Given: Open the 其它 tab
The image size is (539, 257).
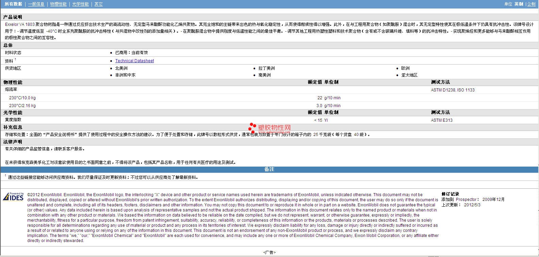Looking at the screenshot, I should pos(98,4).
